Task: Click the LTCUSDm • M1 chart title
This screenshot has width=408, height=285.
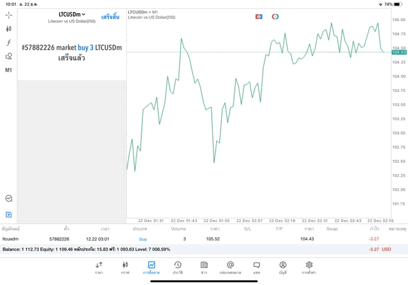Action: [x=143, y=12]
